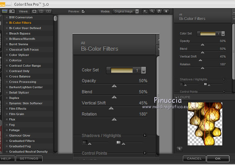This screenshot has width=235, height=165.
Task: Click the right sidebar settings scrollbar
Action: click(x=233, y=51)
